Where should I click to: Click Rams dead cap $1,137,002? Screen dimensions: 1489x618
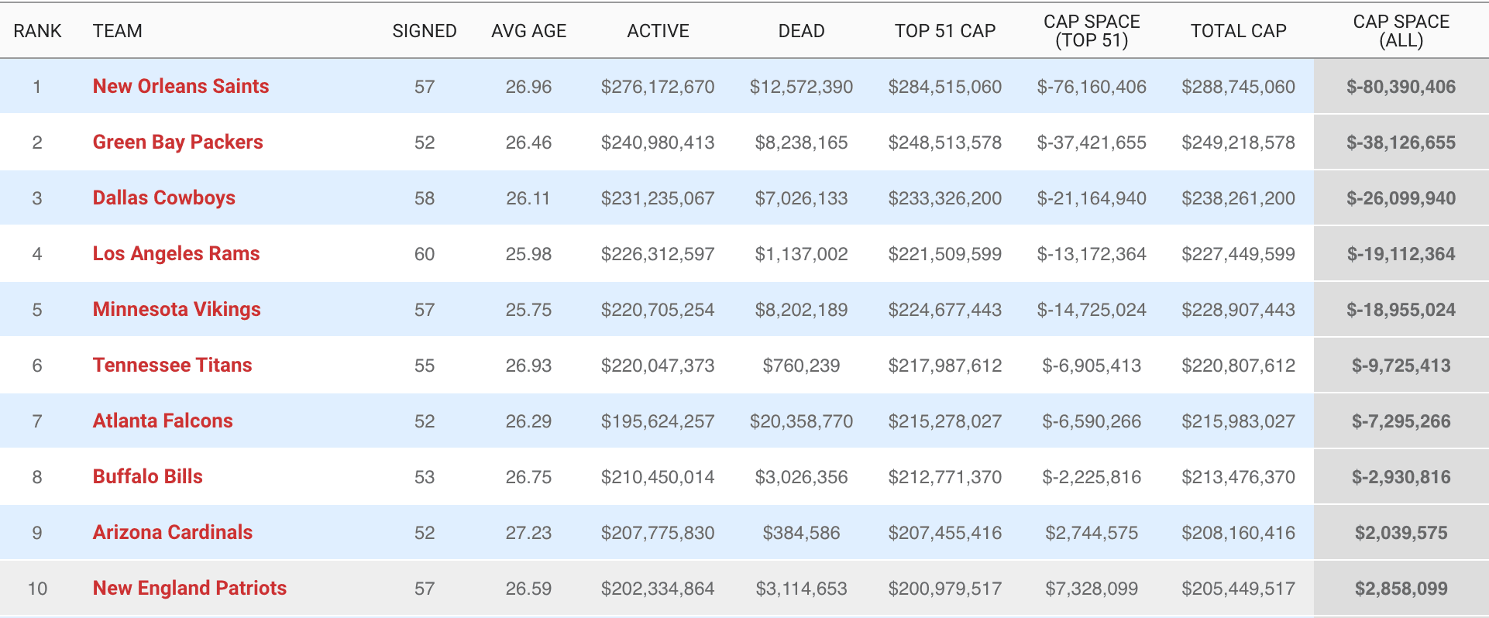tap(801, 254)
